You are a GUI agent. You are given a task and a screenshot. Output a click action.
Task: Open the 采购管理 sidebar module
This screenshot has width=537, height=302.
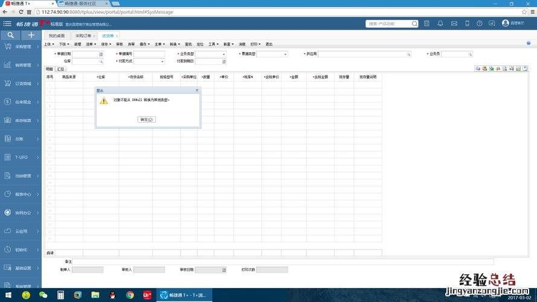tap(21, 47)
